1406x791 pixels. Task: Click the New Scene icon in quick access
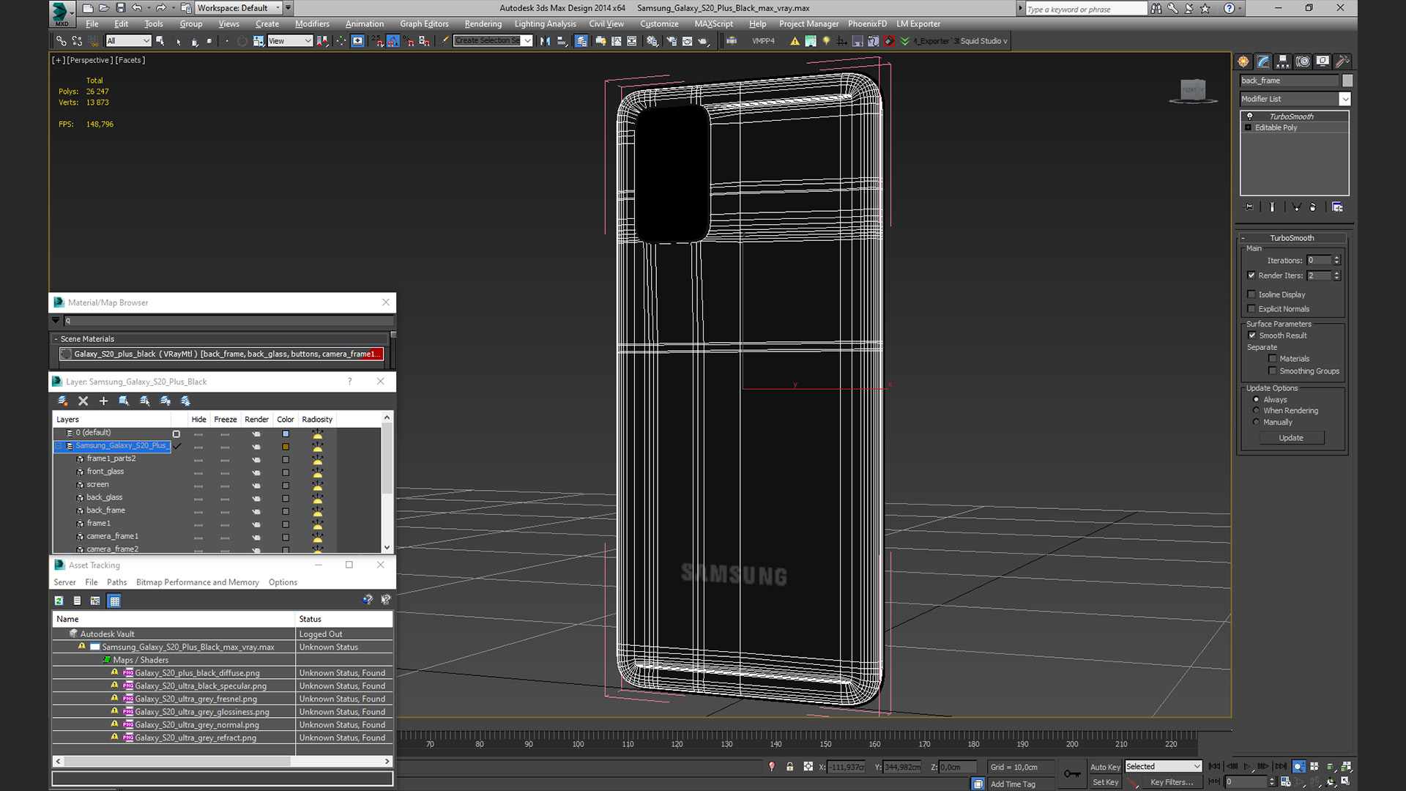coord(88,8)
